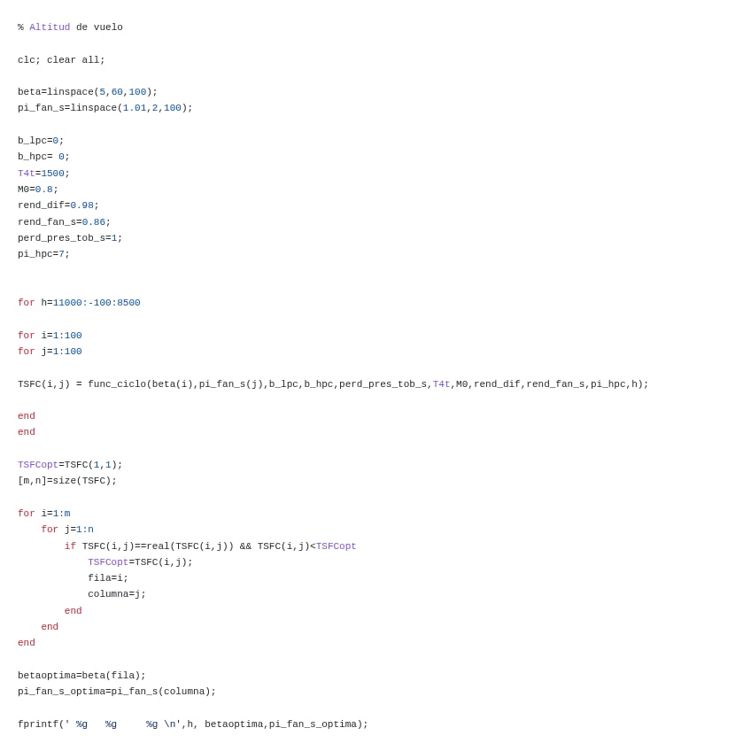The width and height of the screenshot is (751, 751).
Task: Click the "M0=0.8;" assignment
Action: 38,190
